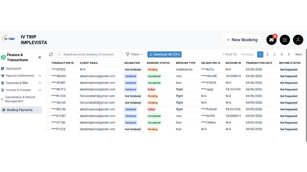
Task: Open the Filters dropdown
Action: 134,54
